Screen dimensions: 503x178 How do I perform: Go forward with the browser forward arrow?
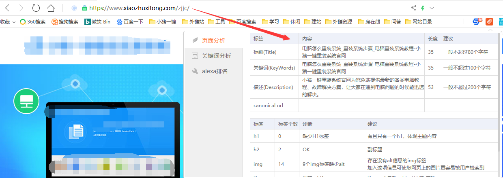[21, 8]
